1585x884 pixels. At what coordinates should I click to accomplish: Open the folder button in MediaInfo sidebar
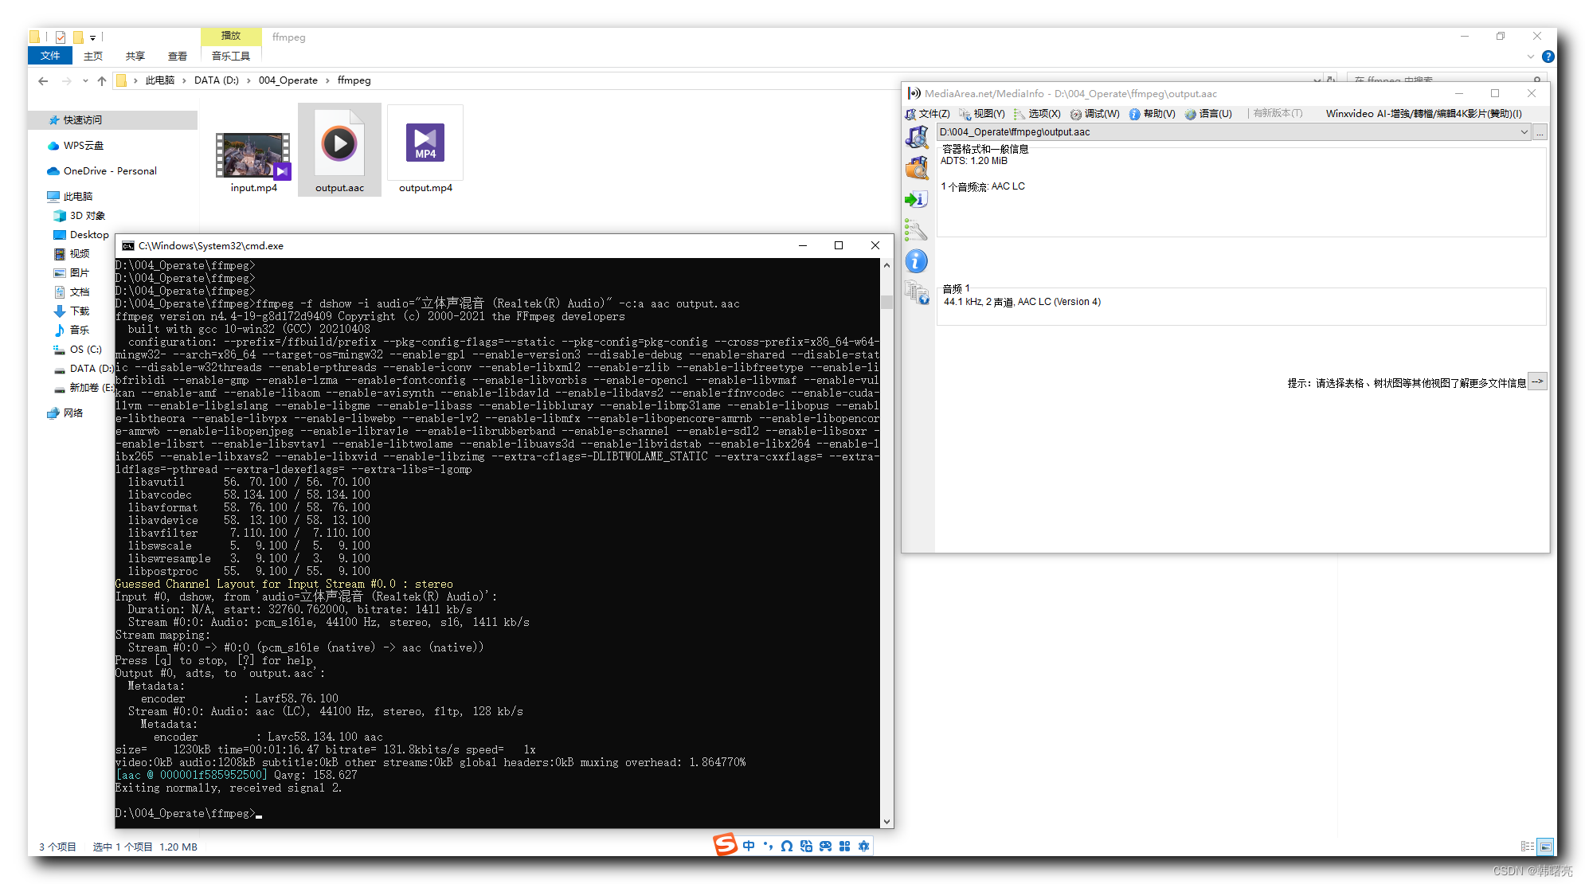[x=917, y=168]
